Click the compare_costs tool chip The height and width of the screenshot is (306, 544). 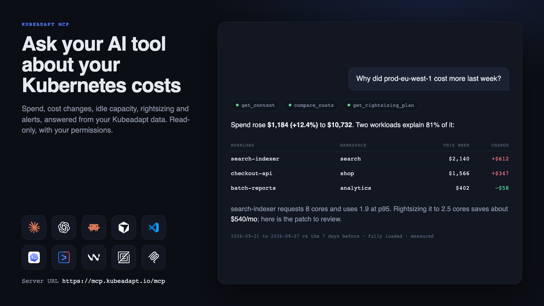click(311, 105)
